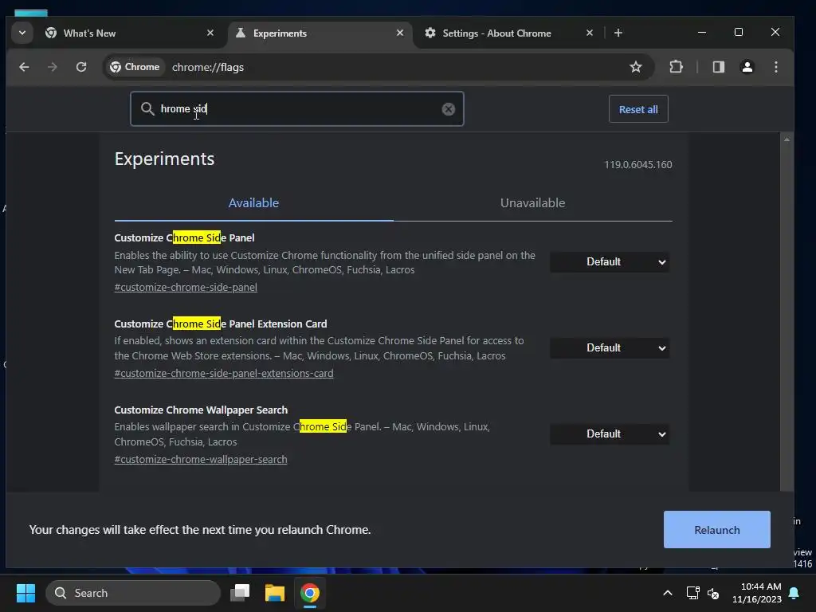Clear the flags search with X icon
The image size is (816, 612).
coord(448,109)
